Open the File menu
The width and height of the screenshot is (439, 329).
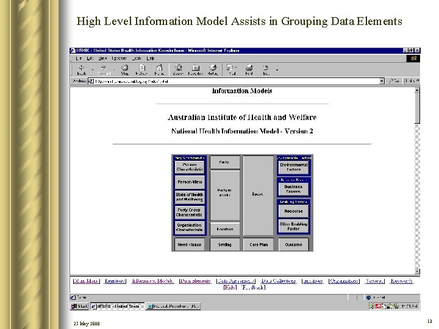[79, 58]
